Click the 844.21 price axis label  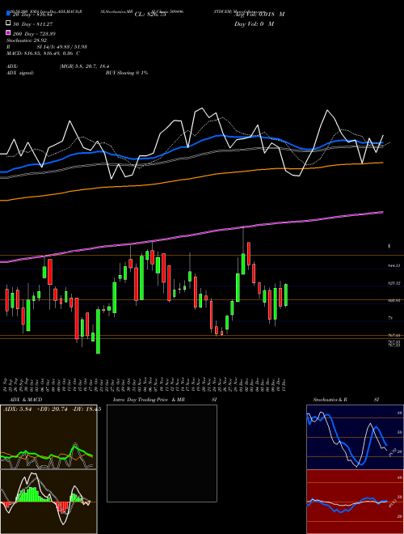(x=393, y=265)
